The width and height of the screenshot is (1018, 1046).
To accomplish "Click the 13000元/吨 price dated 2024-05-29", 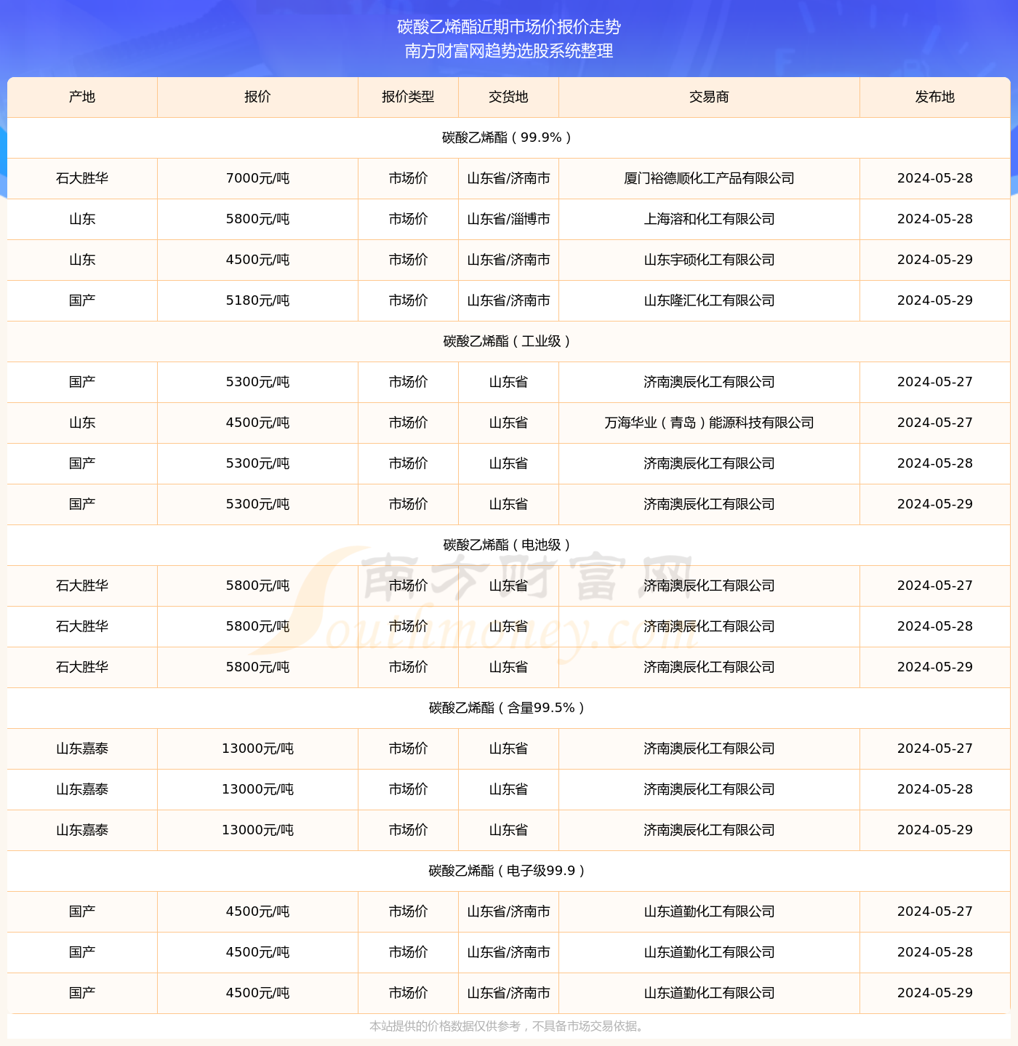I will point(257,830).
